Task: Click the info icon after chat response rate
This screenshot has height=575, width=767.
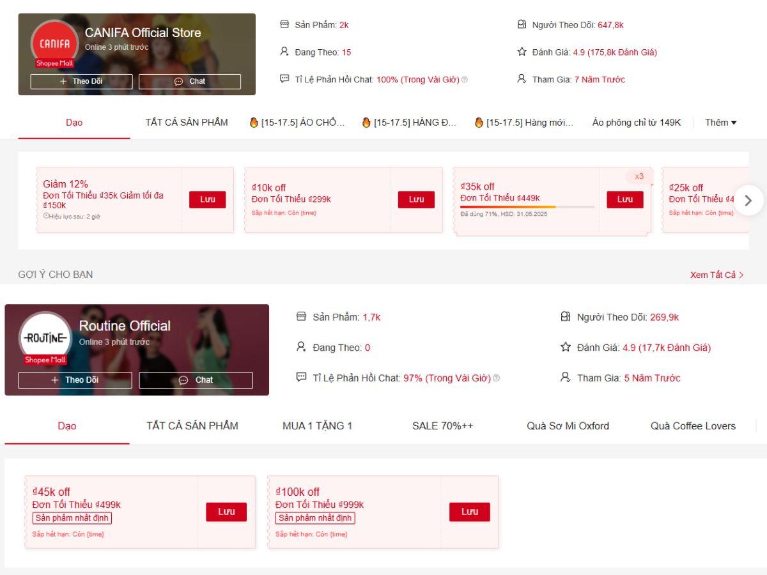Action: pyautogui.click(x=466, y=80)
